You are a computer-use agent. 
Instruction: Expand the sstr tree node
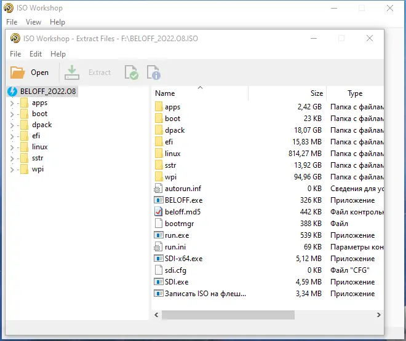pos(12,159)
